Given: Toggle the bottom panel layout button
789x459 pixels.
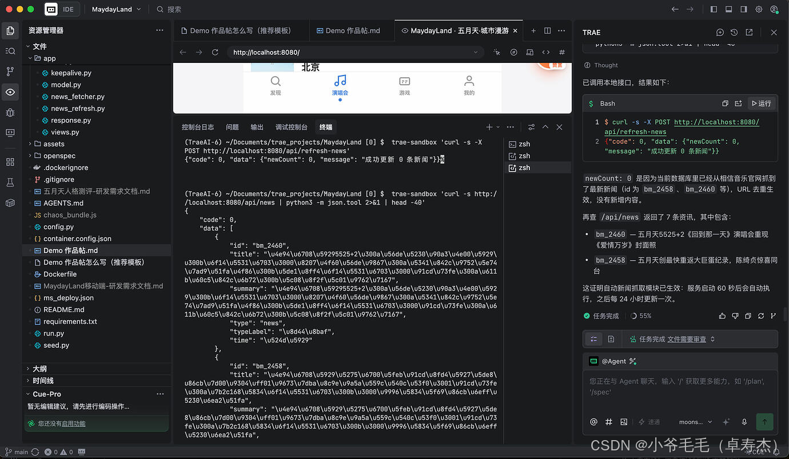Looking at the screenshot, I should [x=728, y=9].
